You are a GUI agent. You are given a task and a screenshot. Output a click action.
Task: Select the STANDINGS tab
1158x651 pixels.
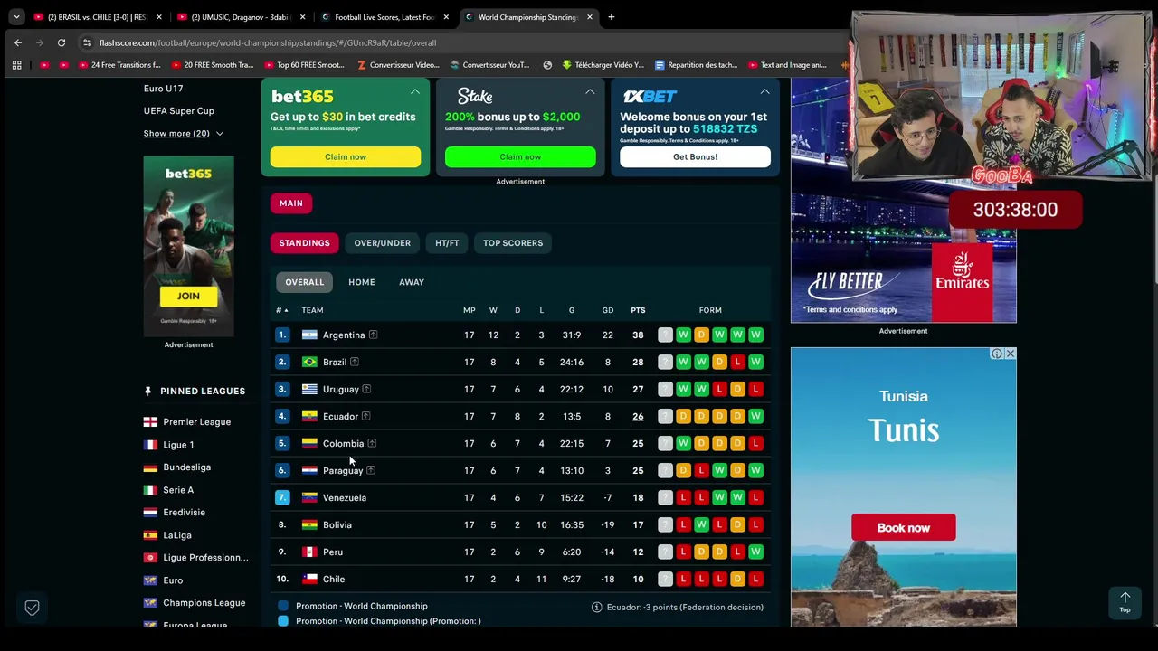(x=305, y=243)
